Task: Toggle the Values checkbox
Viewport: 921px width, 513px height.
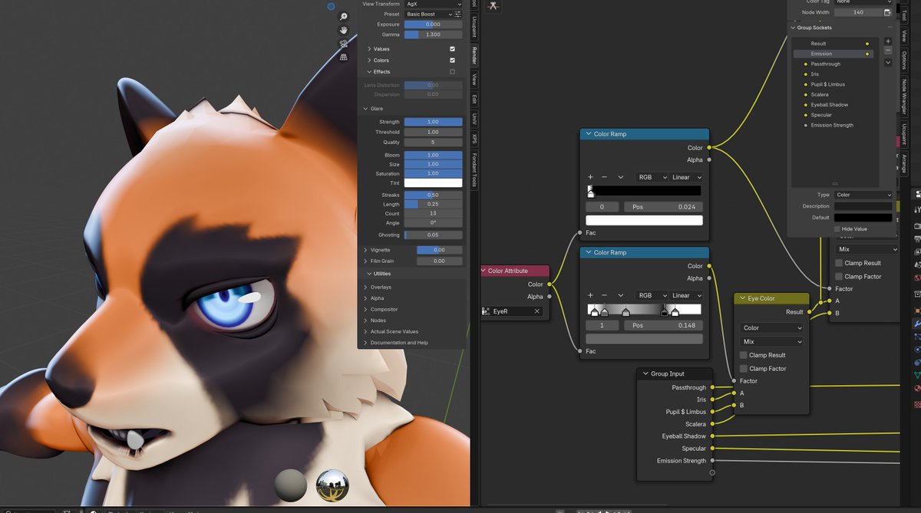Action: [452, 49]
